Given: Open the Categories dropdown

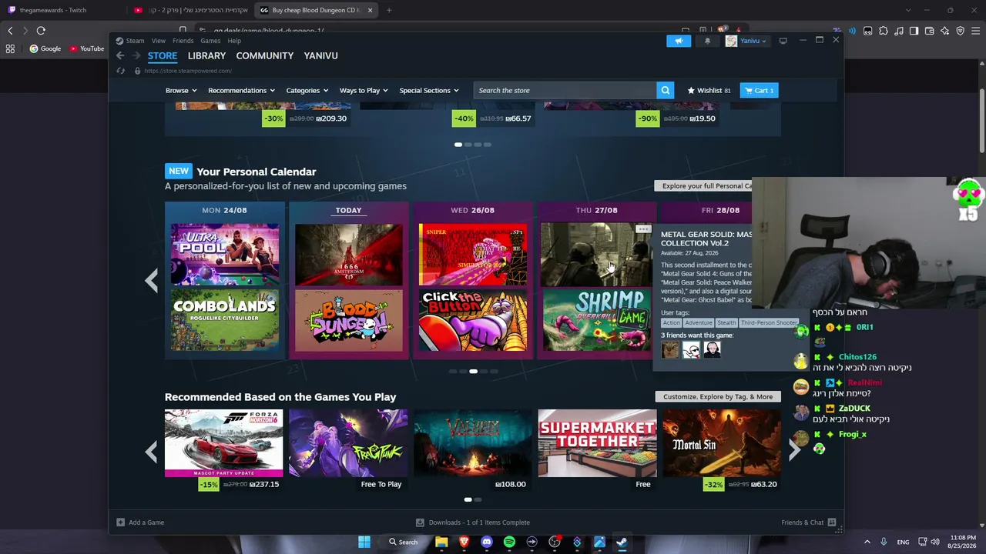Looking at the screenshot, I should point(307,91).
